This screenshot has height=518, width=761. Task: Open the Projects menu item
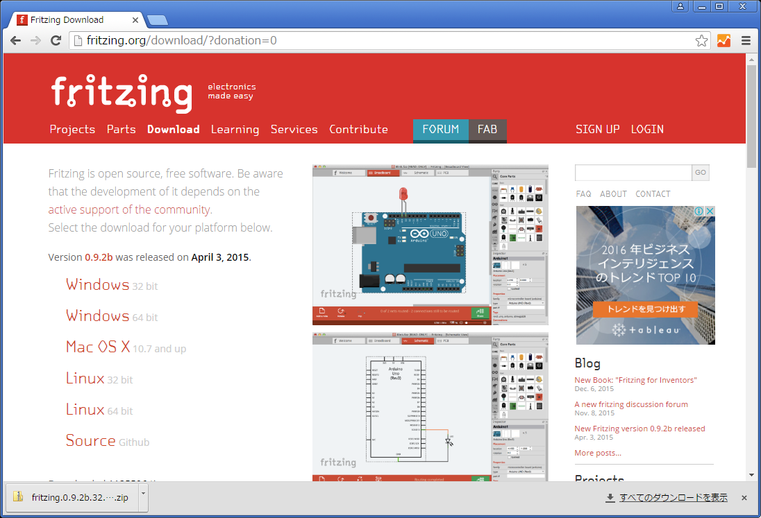[72, 130]
